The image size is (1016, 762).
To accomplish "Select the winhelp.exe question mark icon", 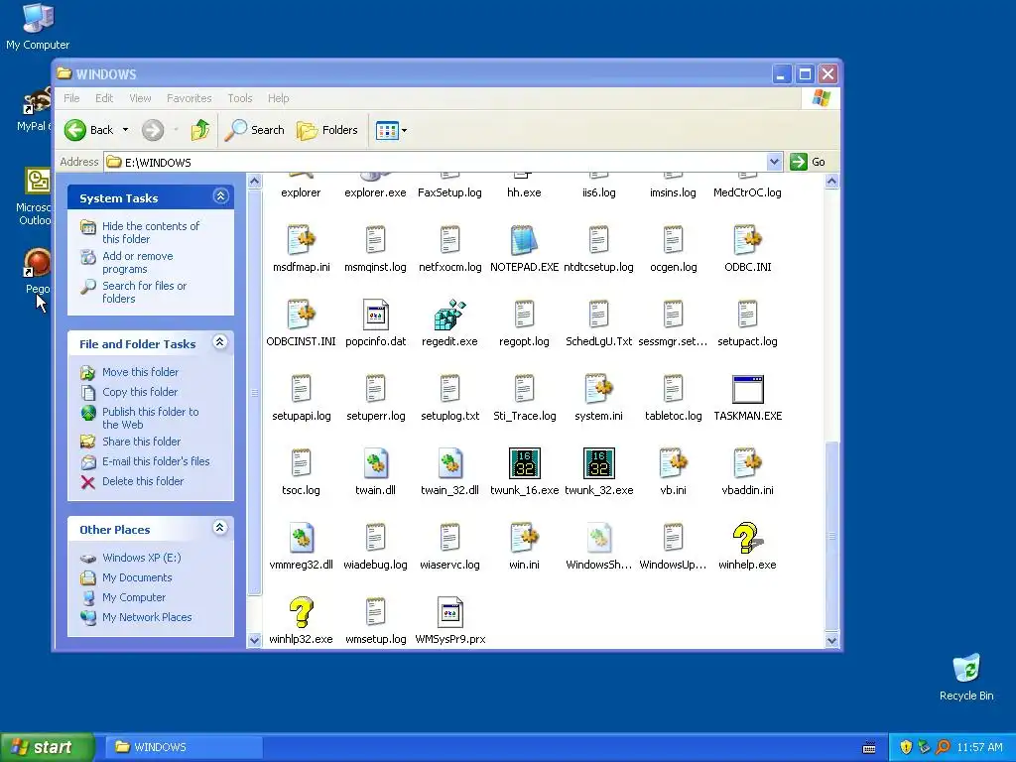I will coord(746,538).
